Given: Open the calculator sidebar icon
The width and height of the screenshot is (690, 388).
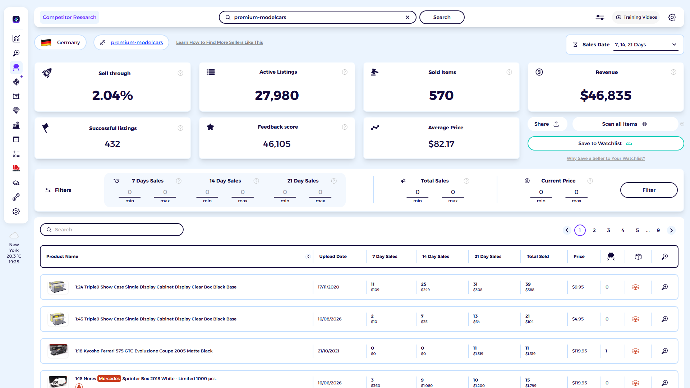Looking at the screenshot, I should (x=16, y=154).
